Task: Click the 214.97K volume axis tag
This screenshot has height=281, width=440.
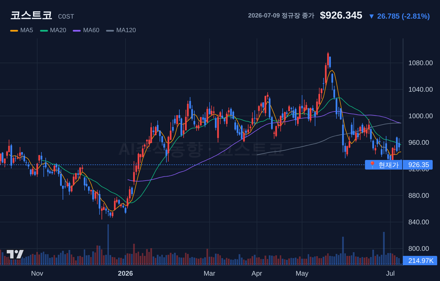Action: (x=421, y=261)
